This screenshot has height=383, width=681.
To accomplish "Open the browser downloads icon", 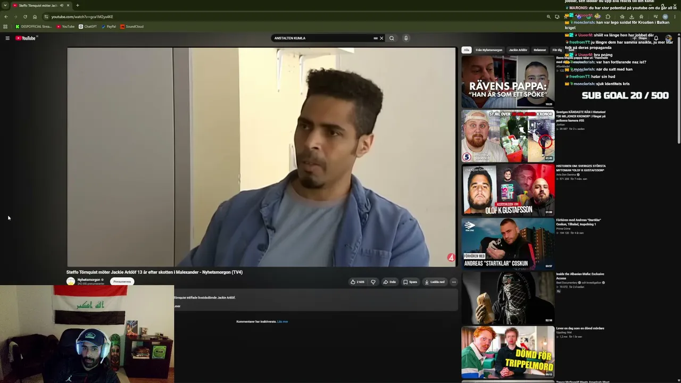I will pyautogui.click(x=632, y=16).
